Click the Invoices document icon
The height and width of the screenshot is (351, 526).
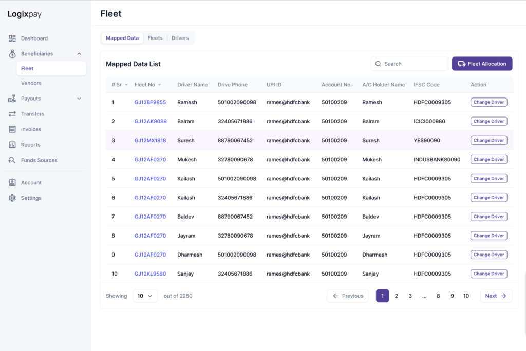[x=12, y=129]
